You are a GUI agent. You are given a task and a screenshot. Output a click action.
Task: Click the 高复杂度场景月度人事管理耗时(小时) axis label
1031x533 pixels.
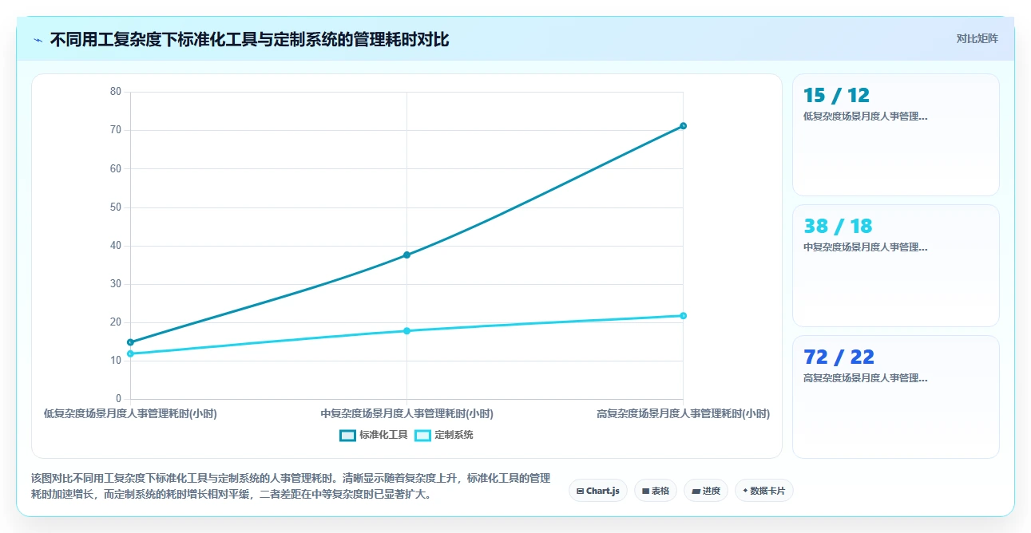[683, 414]
